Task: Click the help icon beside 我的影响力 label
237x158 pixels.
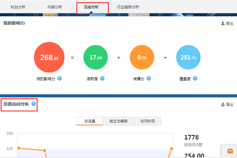Action: (x=60, y=79)
